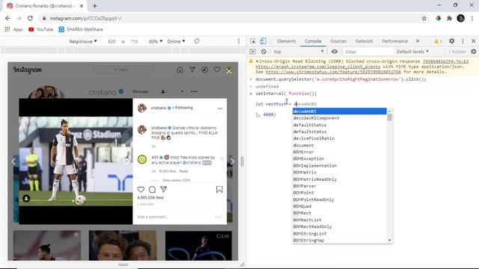
Task: Bookmark this page with star icon
Action: 424,18
